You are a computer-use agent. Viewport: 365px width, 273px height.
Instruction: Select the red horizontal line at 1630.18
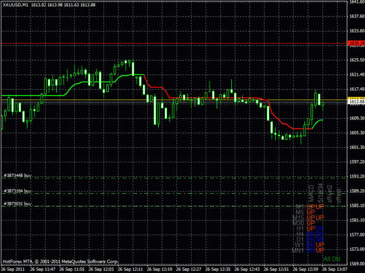tap(174, 44)
